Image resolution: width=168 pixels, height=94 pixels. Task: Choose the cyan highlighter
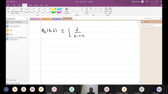(59, 9)
